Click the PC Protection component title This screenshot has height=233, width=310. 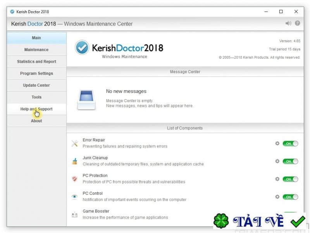tap(95, 175)
